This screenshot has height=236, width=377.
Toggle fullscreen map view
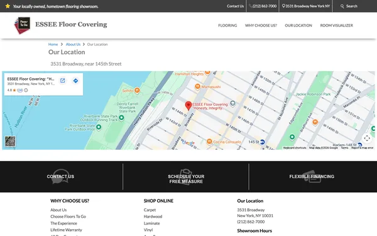[367, 138]
